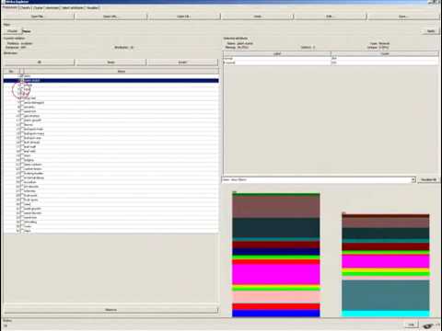Open the Log button in status bar
The height and width of the screenshot is (331, 442).
(x=411, y=325)
